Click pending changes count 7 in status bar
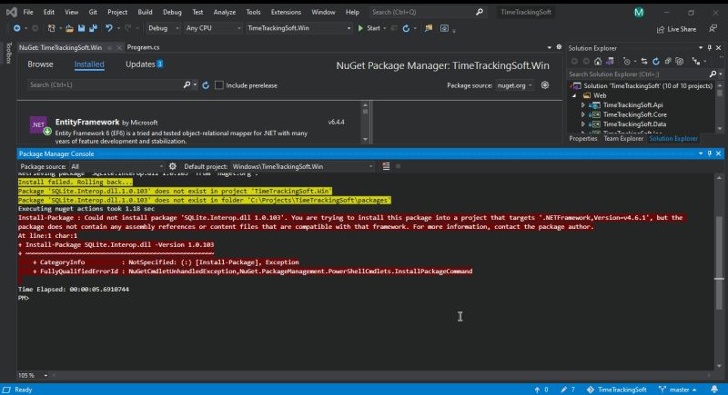The height and width of the screenshot is (395, 728). click(568, 390)
